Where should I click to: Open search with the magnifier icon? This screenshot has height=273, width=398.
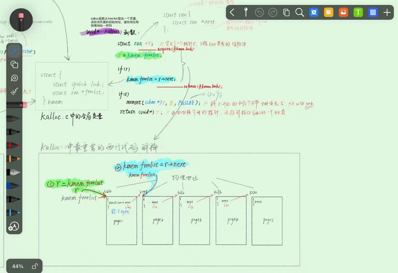[300, 12]
